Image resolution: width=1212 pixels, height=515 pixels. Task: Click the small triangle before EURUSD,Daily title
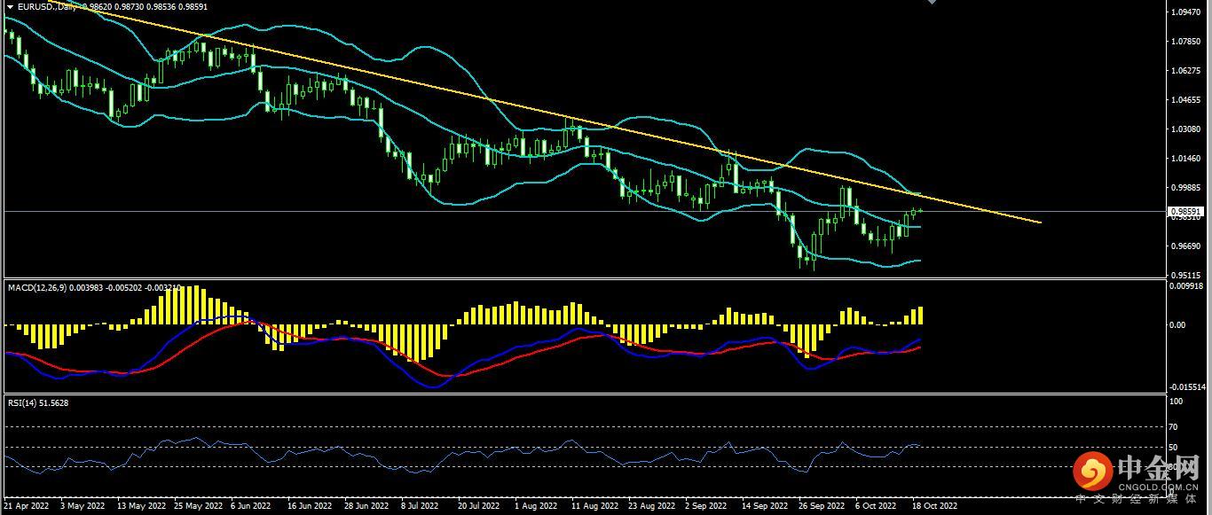tap(9, 5)
